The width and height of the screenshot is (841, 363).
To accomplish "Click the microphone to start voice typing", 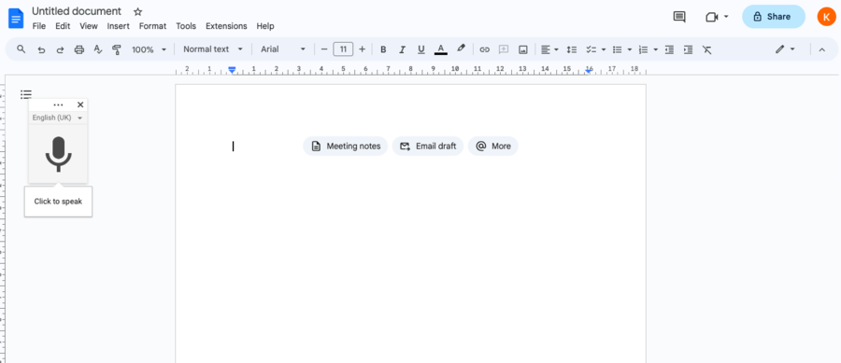I will click(x=58, y=154).
